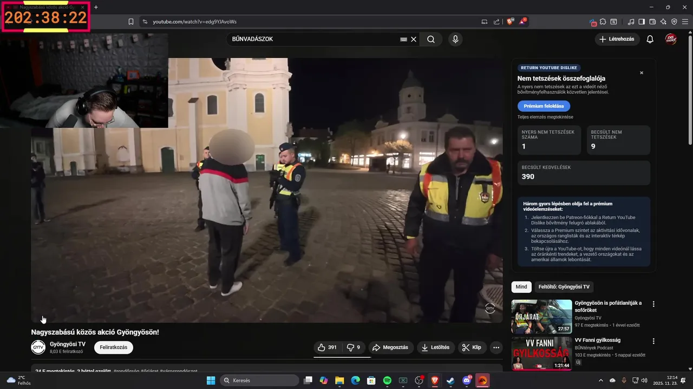693x389 pixels.
Task: Like the video with the thumbs up
Action: click(x=328, y=347)
